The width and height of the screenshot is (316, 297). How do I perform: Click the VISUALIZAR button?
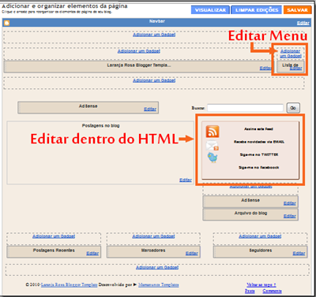[x=210, y=10]
